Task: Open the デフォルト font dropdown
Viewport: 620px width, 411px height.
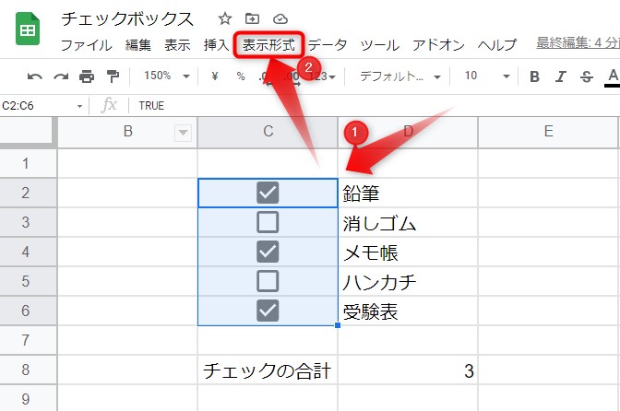Action: (x=400, y=76)
